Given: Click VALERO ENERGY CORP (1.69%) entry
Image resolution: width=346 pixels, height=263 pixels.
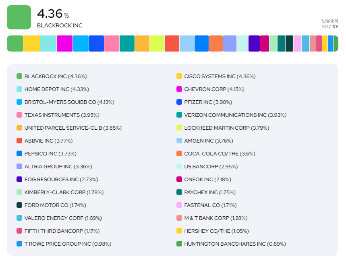Looking at the screenshot, I should coord(59,218).
